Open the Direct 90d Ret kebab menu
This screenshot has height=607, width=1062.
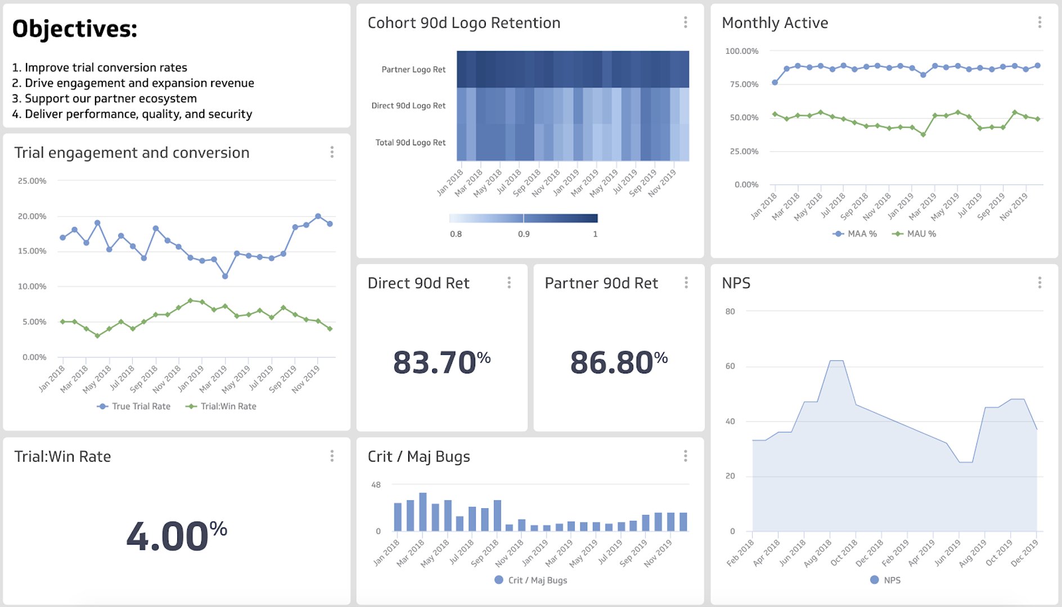509,283
